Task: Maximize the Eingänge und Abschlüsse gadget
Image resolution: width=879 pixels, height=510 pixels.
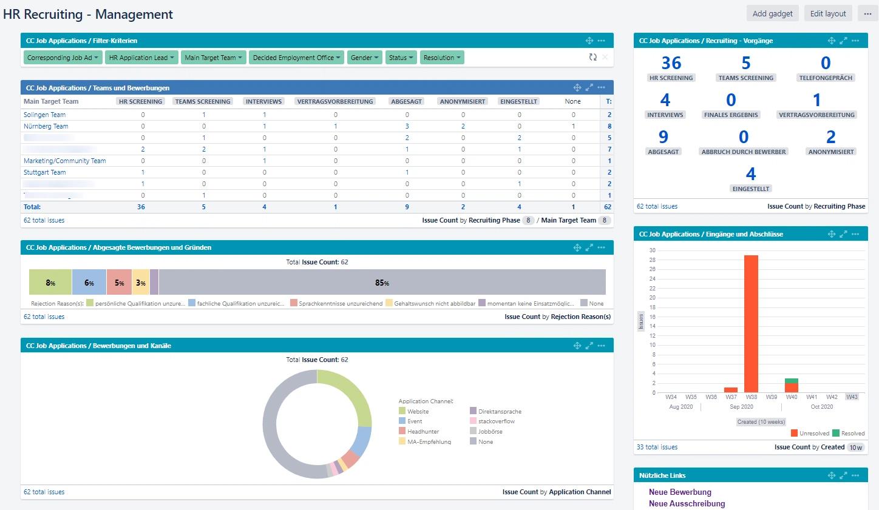Action: click(843, 234)
